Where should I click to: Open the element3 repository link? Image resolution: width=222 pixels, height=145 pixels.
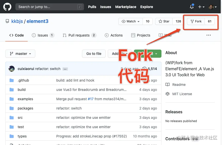click(x=38, y=21)
